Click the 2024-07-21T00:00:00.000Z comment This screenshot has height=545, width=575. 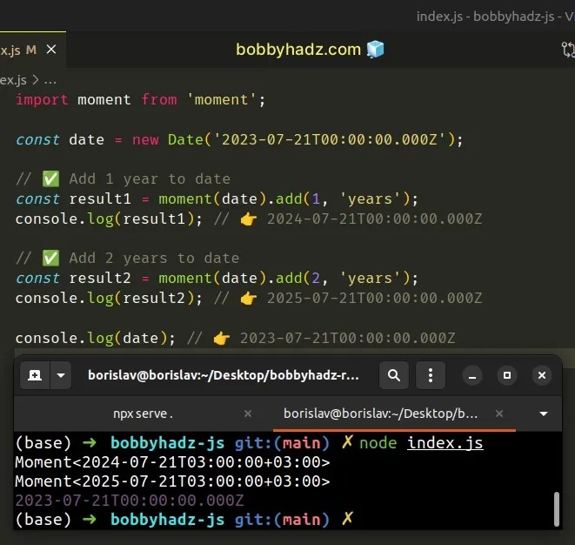pos(374,219)
